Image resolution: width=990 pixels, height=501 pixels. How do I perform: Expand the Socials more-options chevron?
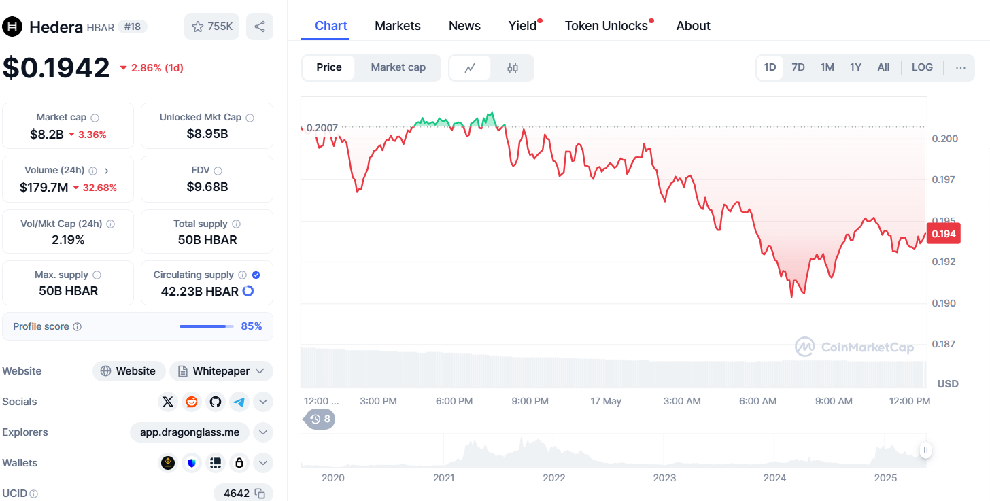tap(263, 402)
